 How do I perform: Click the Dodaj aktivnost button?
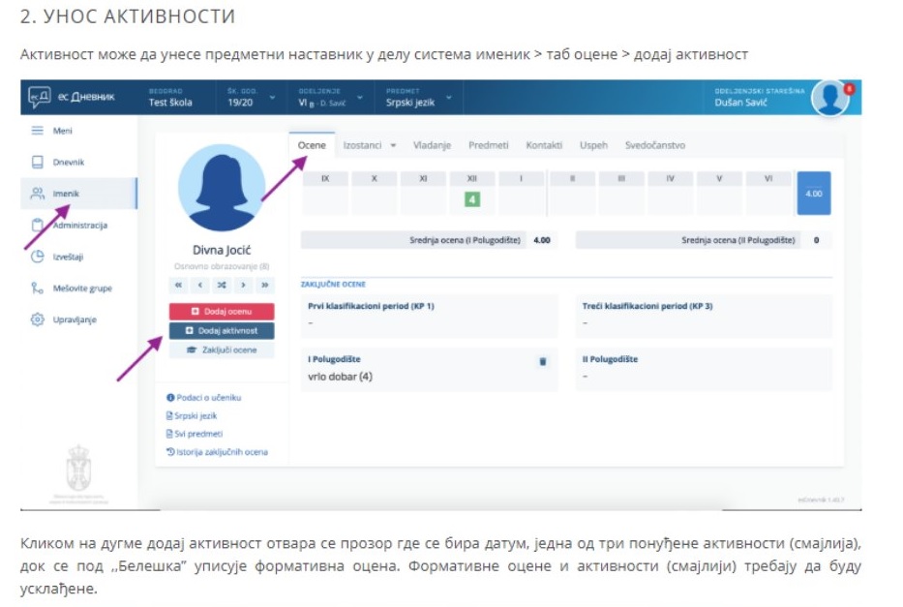click(x=223, y=331)
